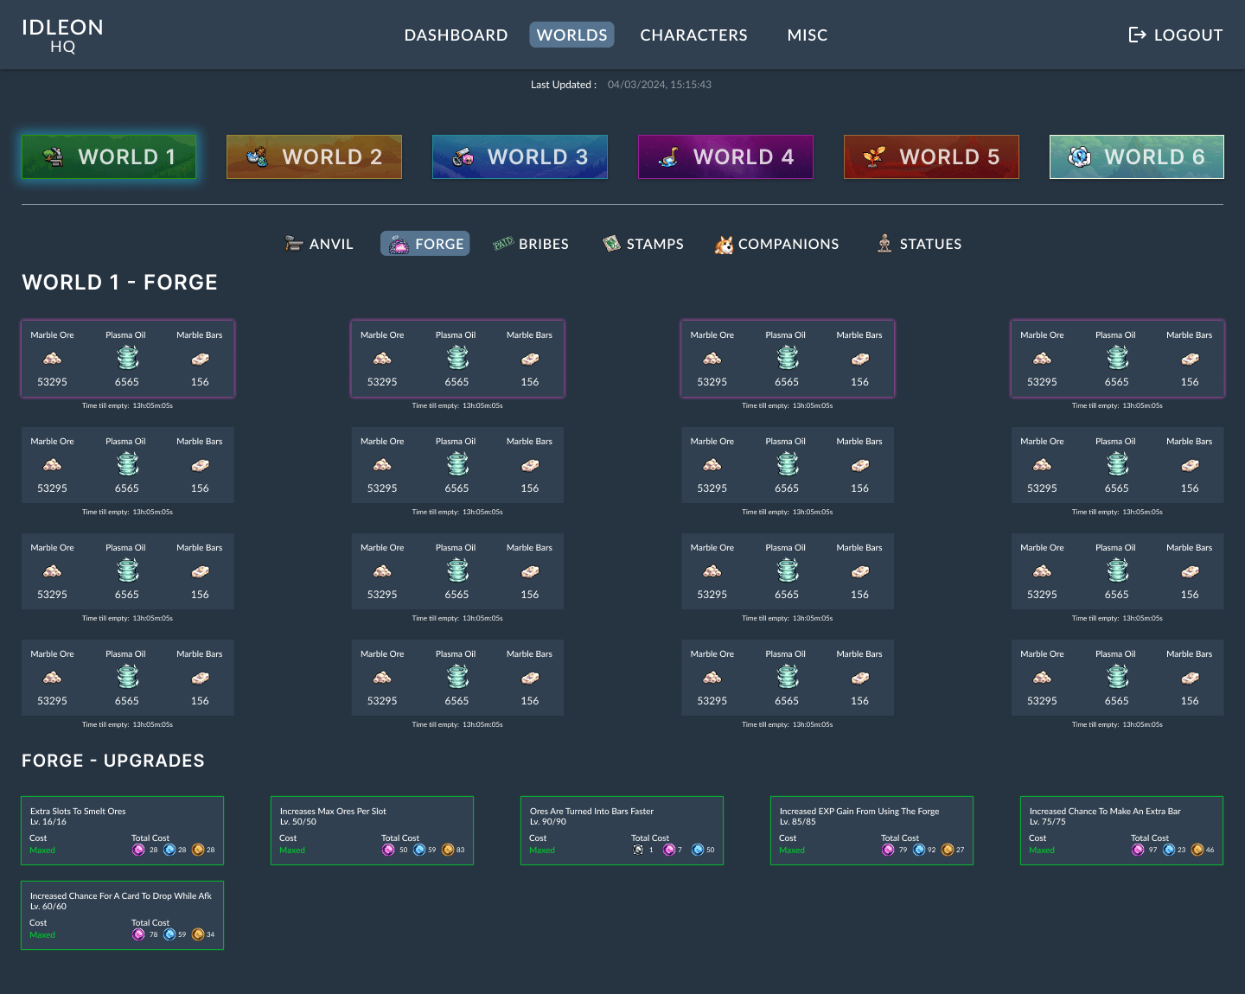Switch to the Companions tab
The image size is (1245, 994).
coord(776,244)
